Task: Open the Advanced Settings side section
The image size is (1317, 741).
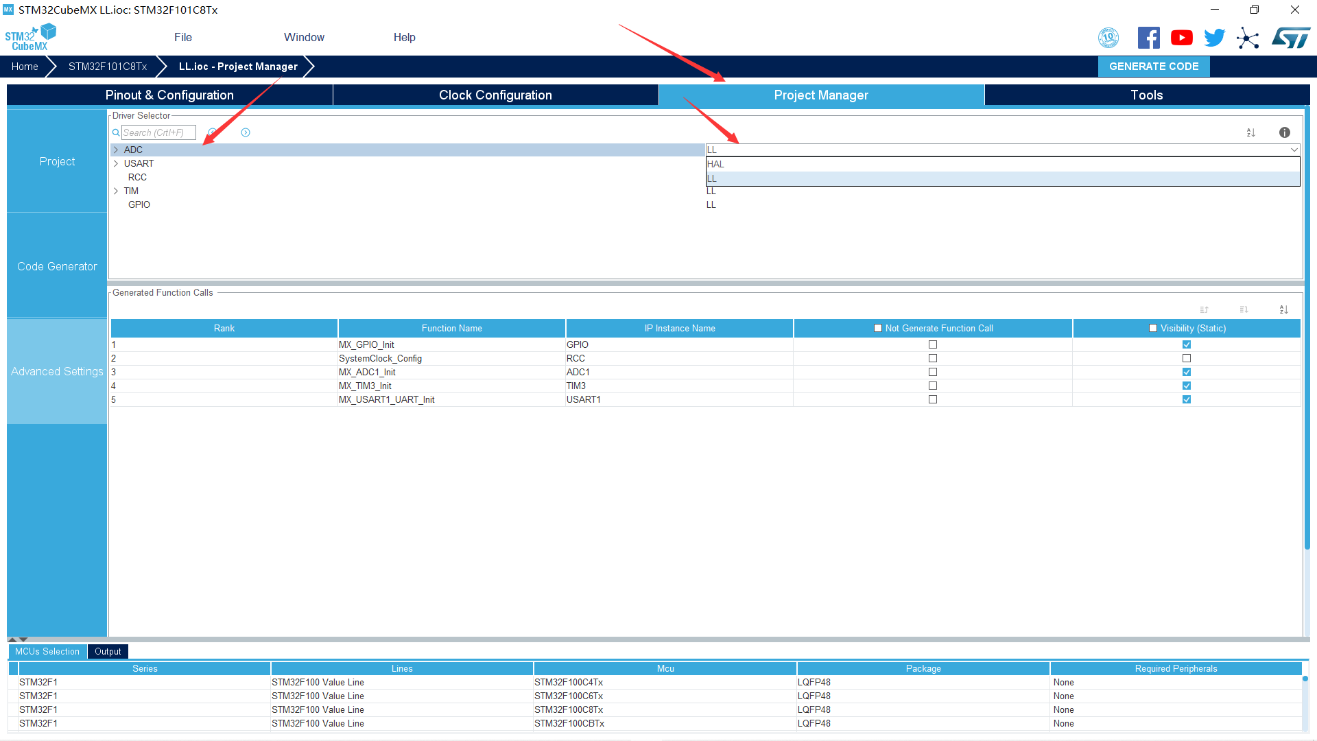Action: click(x=57, y=371)
